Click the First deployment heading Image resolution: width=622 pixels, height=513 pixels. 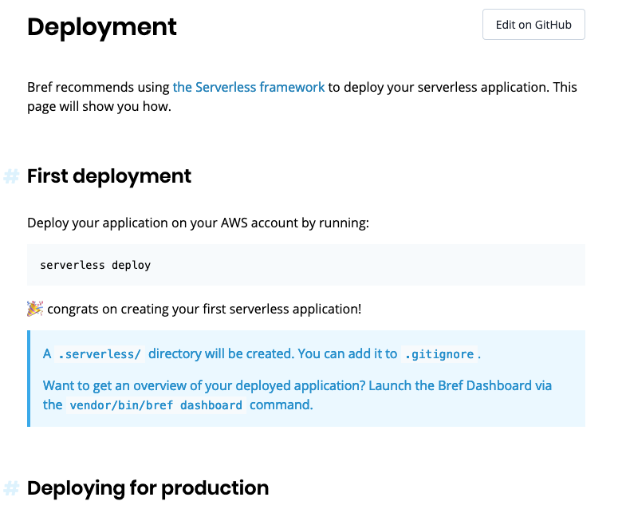[x=109, y=176]
